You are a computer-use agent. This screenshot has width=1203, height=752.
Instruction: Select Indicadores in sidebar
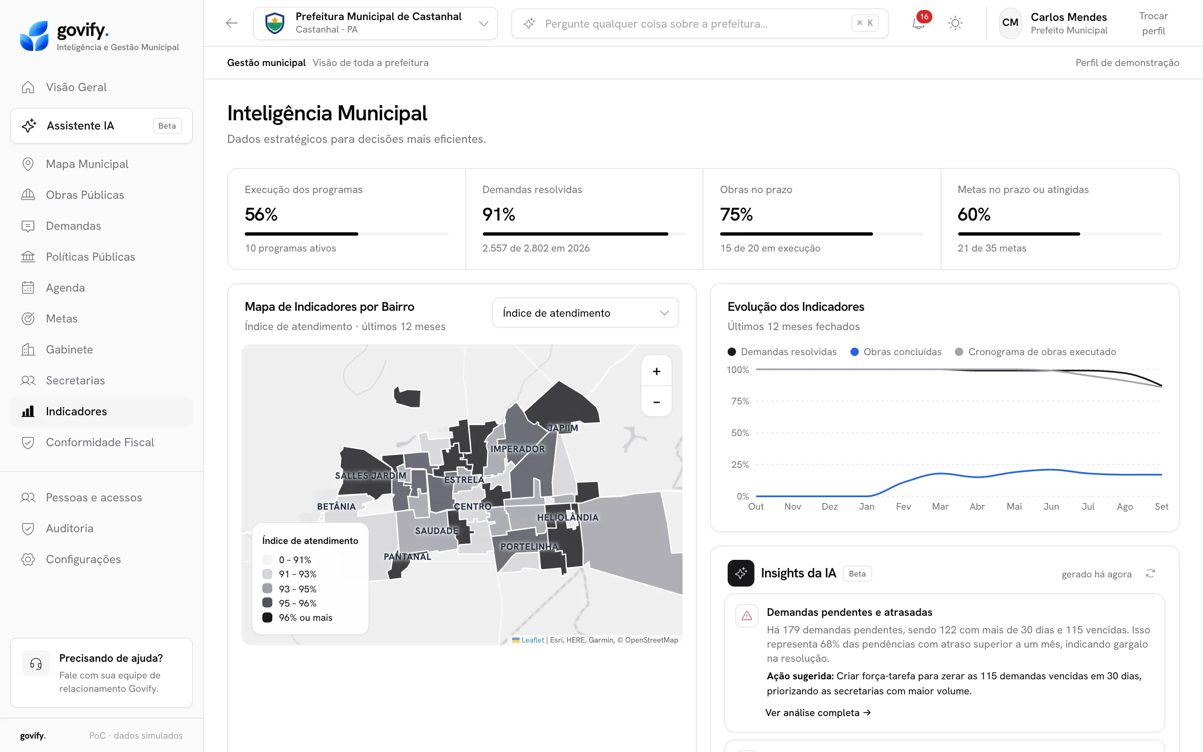pos(102,412)
